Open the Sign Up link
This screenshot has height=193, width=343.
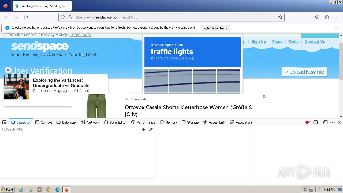[x=259, y=42]
